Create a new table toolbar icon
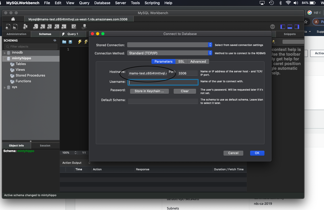This screenshot has height=210, width=324. (43, 26)
